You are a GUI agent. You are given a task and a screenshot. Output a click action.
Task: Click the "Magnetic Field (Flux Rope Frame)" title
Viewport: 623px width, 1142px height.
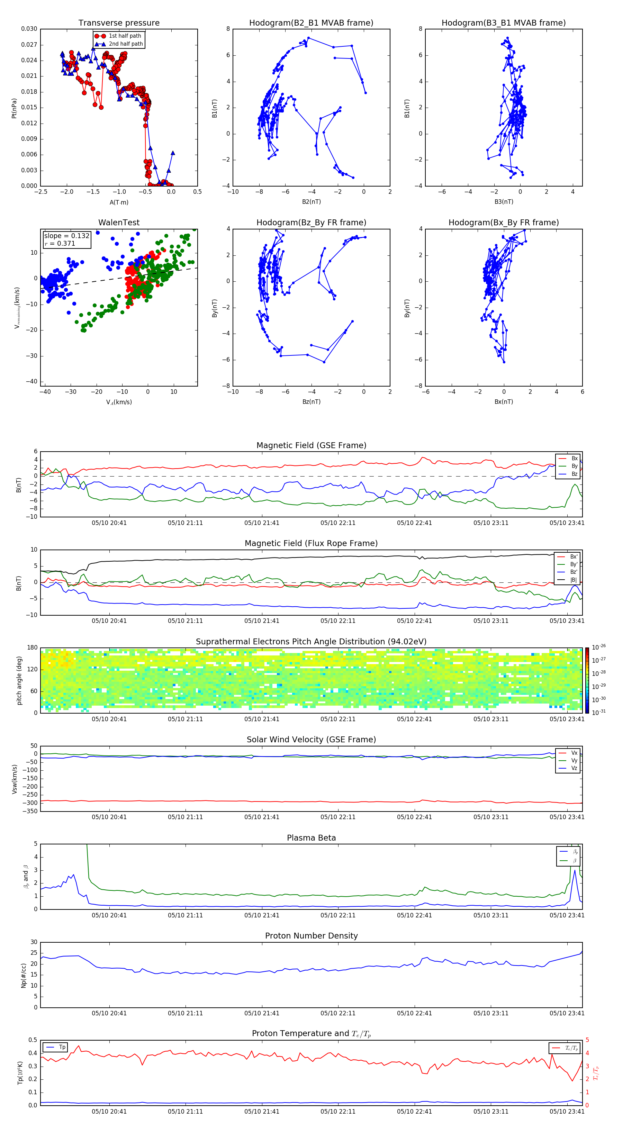(x=311, y=543)
